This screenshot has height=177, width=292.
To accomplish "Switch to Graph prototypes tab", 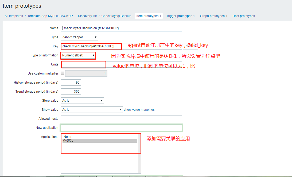I will [x=213, y=16].
